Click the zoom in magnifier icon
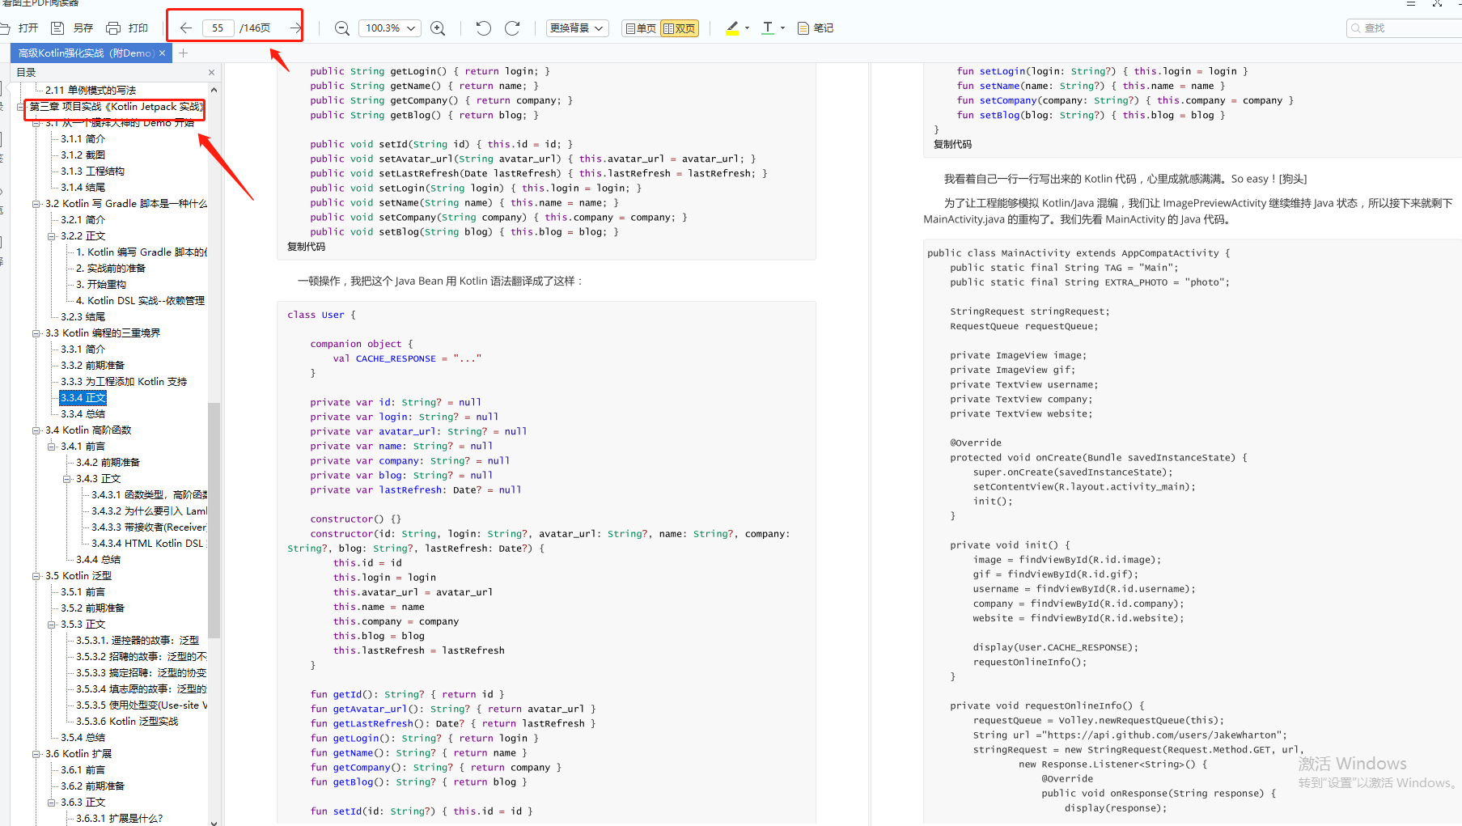The width and height of the screenshot is (1462, 826). 438,28
